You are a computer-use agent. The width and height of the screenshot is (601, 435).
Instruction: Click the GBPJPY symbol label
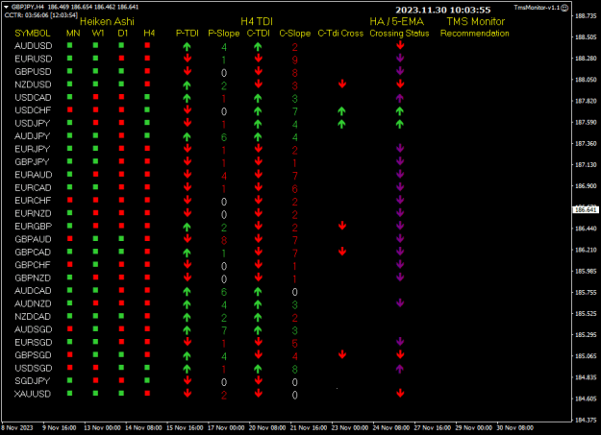click(x=32, y=161)
